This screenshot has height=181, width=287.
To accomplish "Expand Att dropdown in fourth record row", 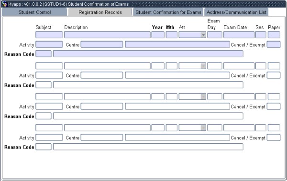I will [203, 128].
